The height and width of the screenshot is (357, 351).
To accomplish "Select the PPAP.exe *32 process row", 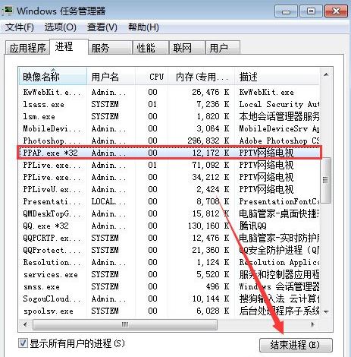I will coord(169,153).
